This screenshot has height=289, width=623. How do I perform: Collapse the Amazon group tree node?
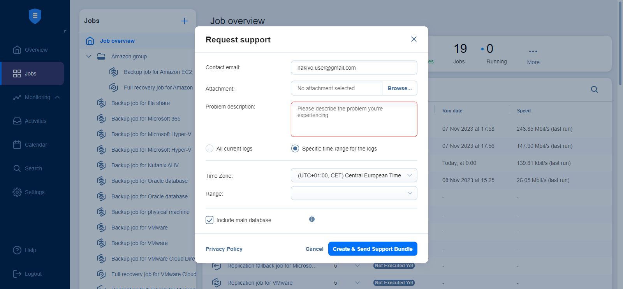pos(89,56)
